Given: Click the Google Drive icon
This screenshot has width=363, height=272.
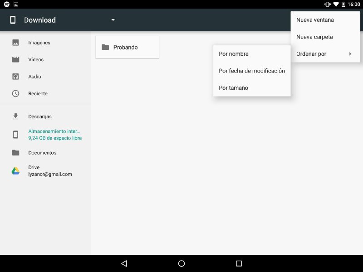Looking at the screenshot, I should click(15, 171).
